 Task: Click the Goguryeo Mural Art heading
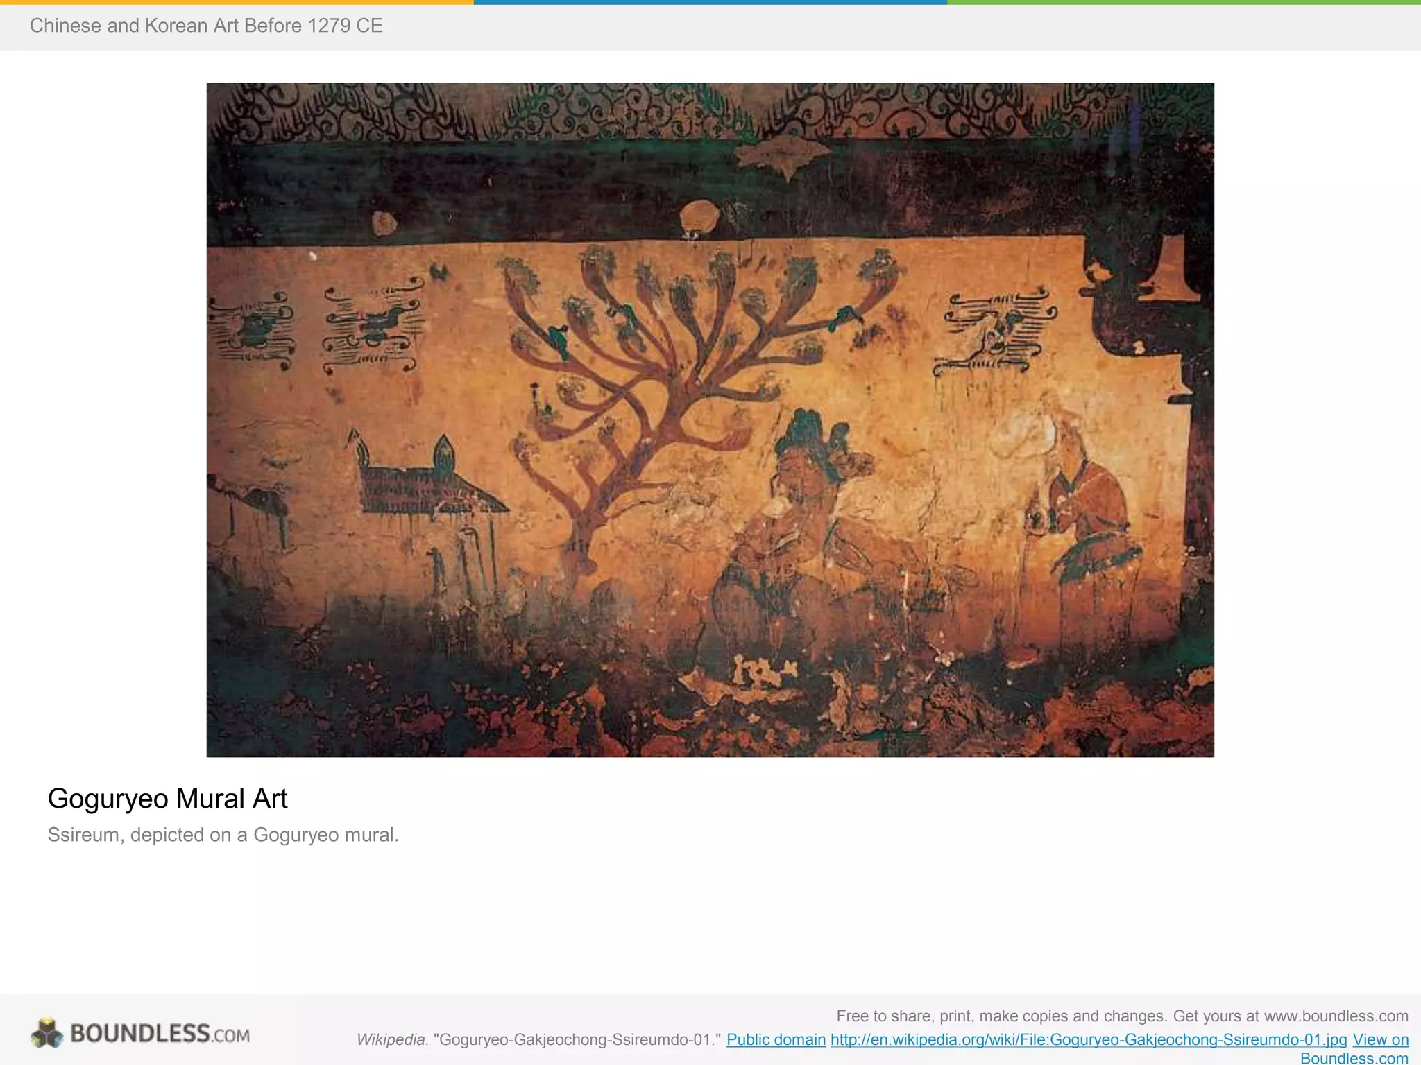[167, 799]
